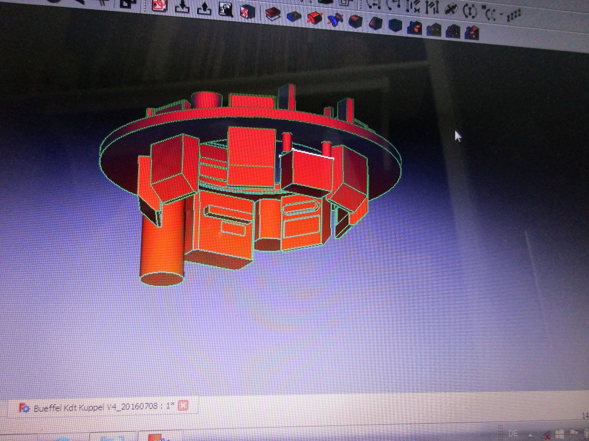Viewport: 589px width, 441px height.
Task: Apply the Chamfer tool
Action: [x=375, y=23]
